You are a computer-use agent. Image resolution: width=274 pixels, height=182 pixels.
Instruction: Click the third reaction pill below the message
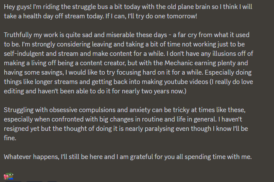(52, 182)
